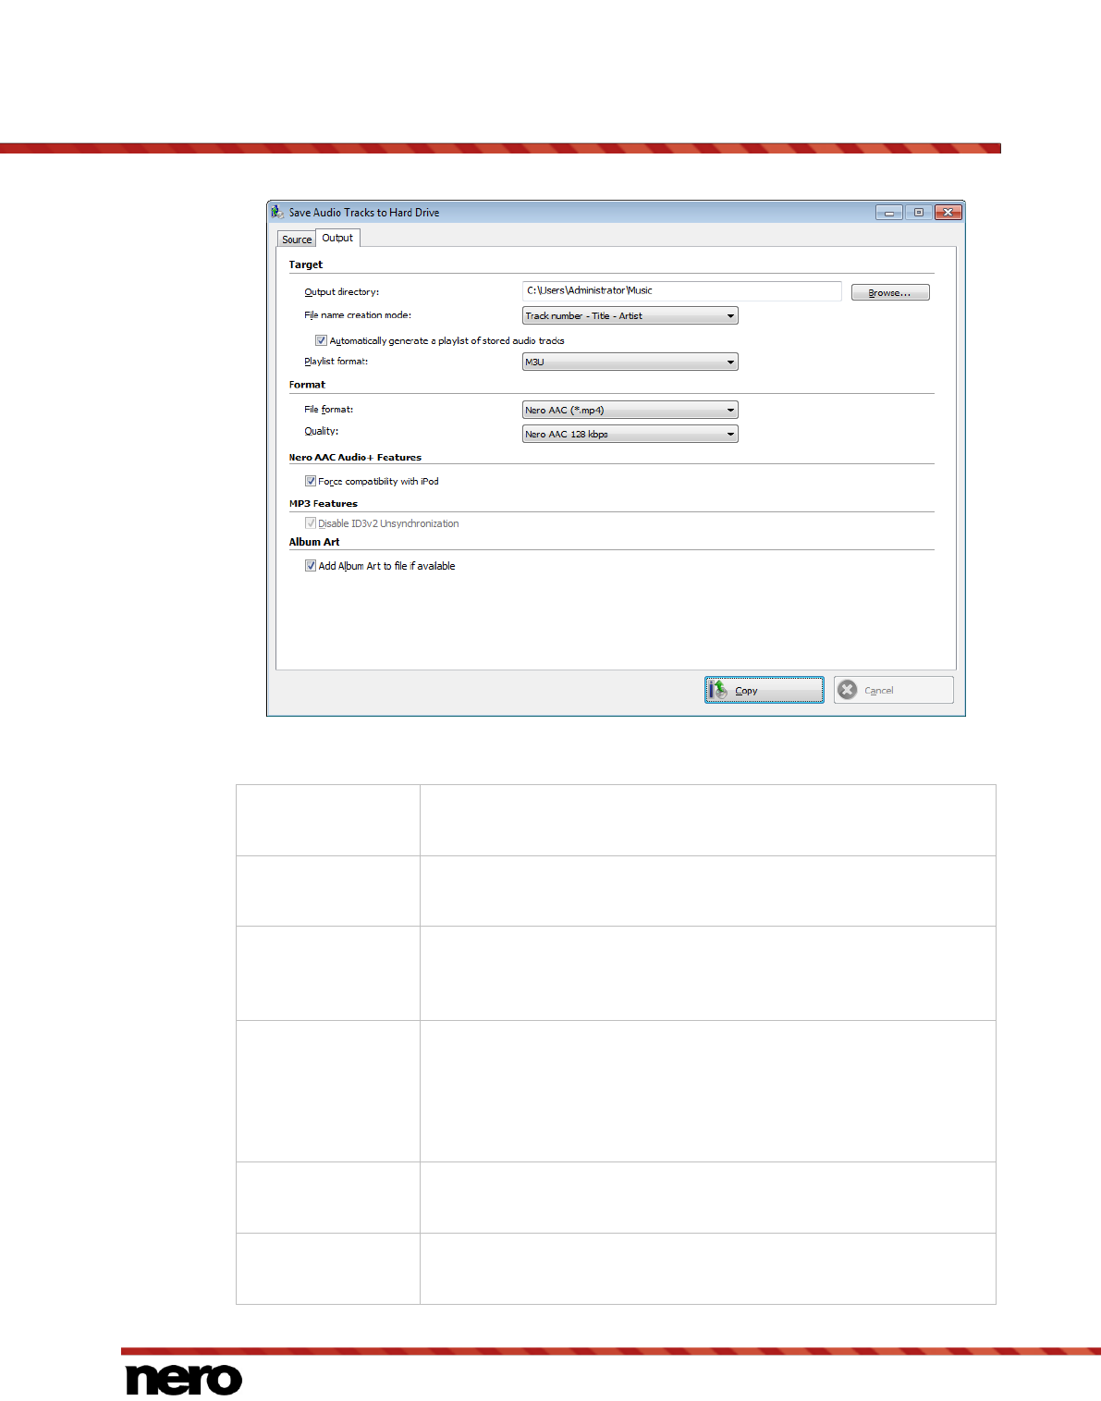Image resolution: width=1101 pixels, height=1401 pixels.
Task: Toggle automatic playlist generation checkbox
Action: point(321,340)
